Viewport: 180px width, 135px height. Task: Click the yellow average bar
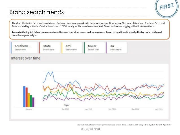[29, 100]
